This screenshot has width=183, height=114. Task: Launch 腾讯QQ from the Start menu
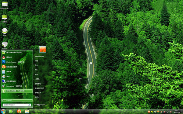point(17,57)
